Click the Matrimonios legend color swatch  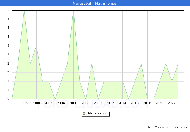(84, 114)
